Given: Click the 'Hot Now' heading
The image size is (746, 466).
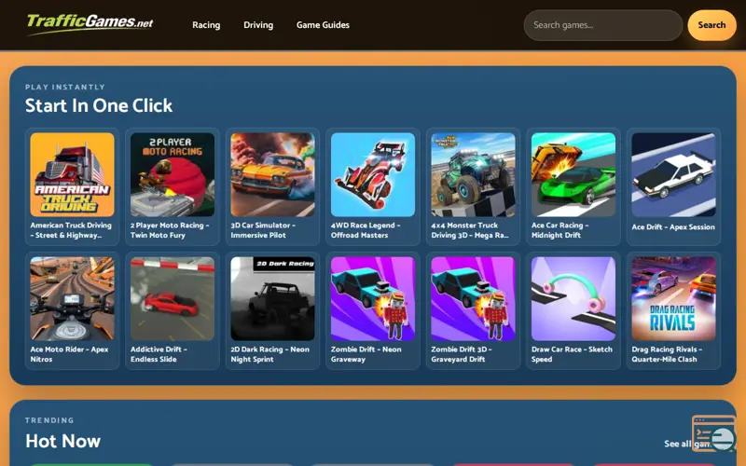Looking at the screenshot, I should tap(62, 441).
